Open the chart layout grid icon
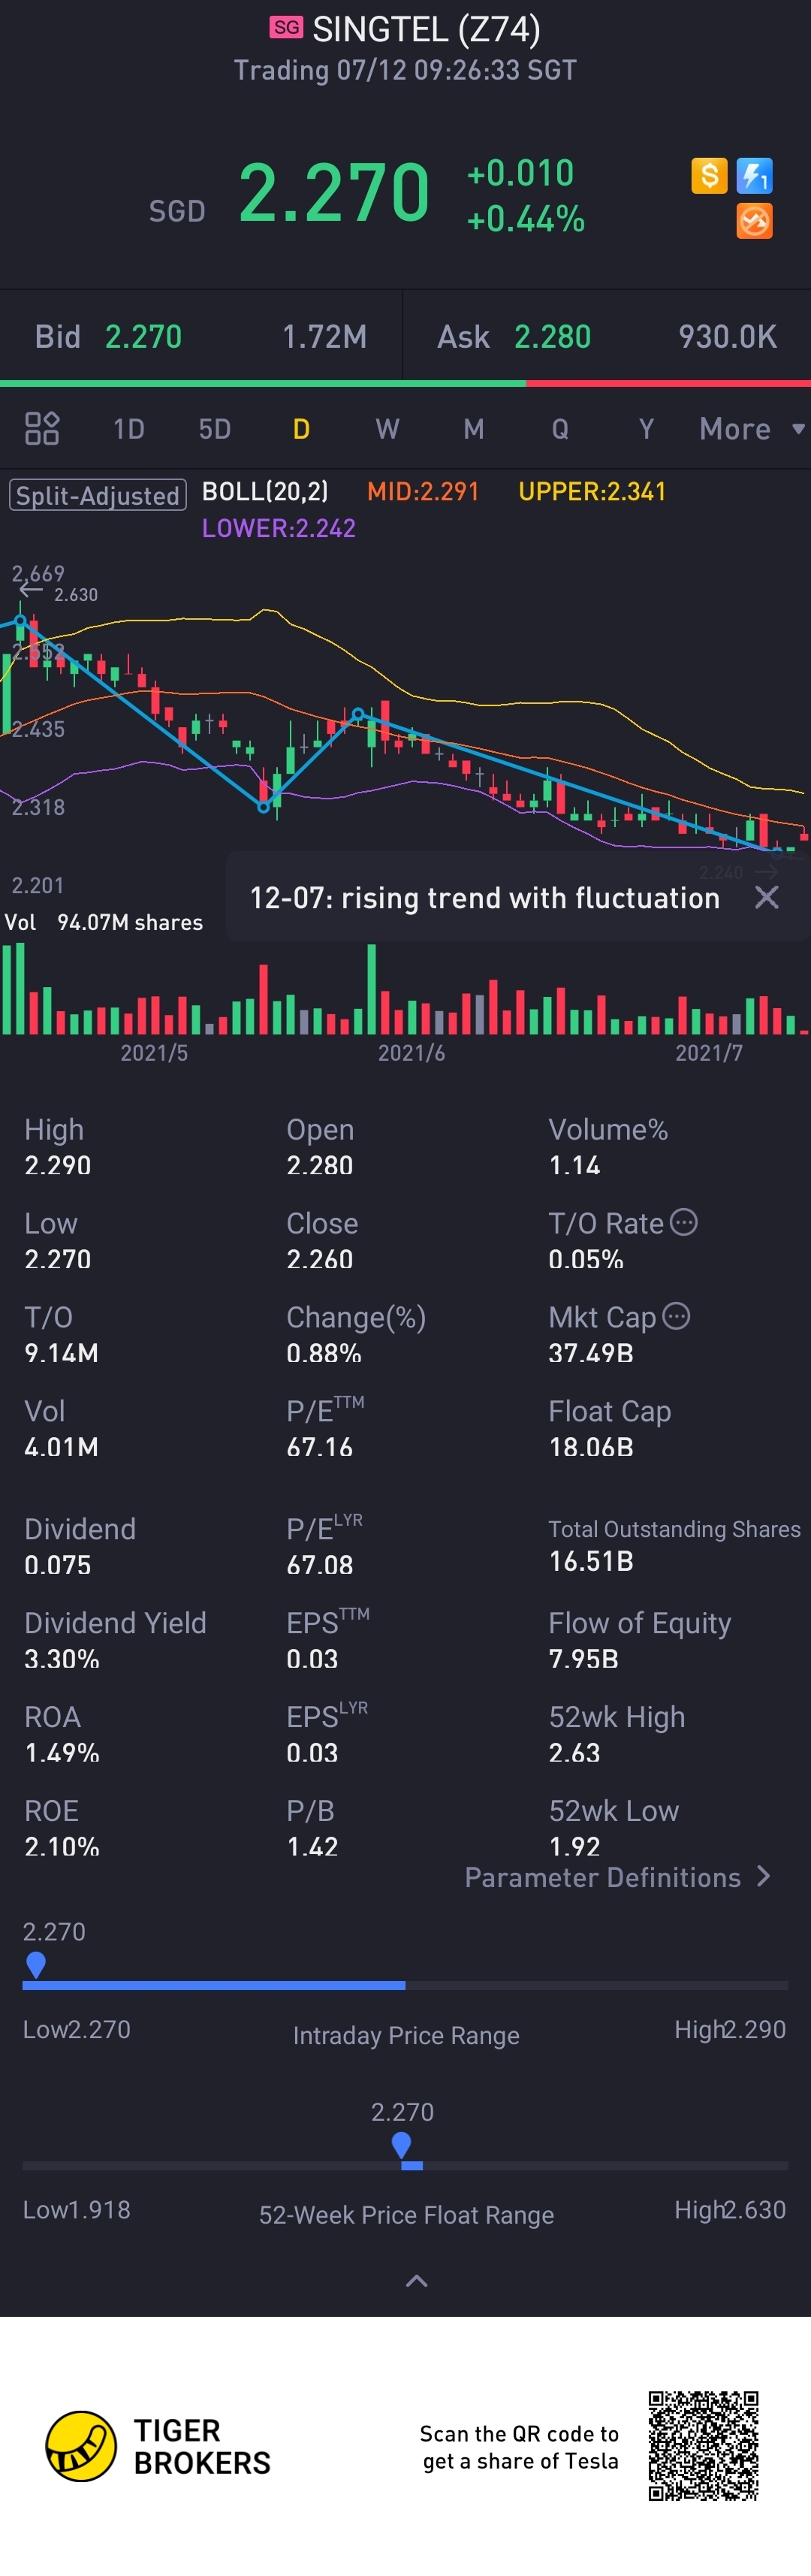Image resolution: width=811 pixels, height=2576 pixels. (x=42, y=429)
